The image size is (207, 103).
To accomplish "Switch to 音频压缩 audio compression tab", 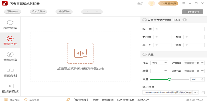I will [10, 56].
